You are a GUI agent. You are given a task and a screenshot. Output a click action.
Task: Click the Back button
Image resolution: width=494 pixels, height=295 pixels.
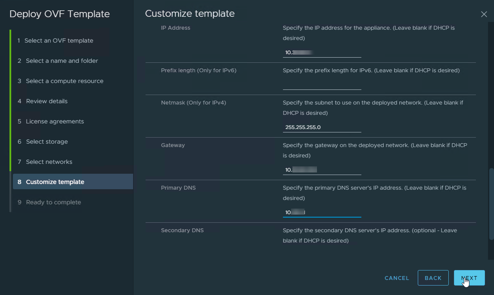click(433, 278)
